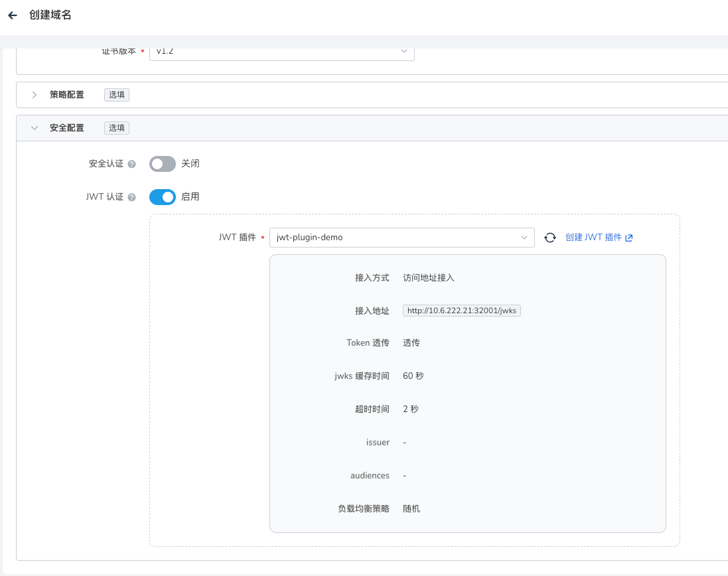728x576 pixels.
Task: Click the 接入地址 URL tag
Action: tap(462, 311)
